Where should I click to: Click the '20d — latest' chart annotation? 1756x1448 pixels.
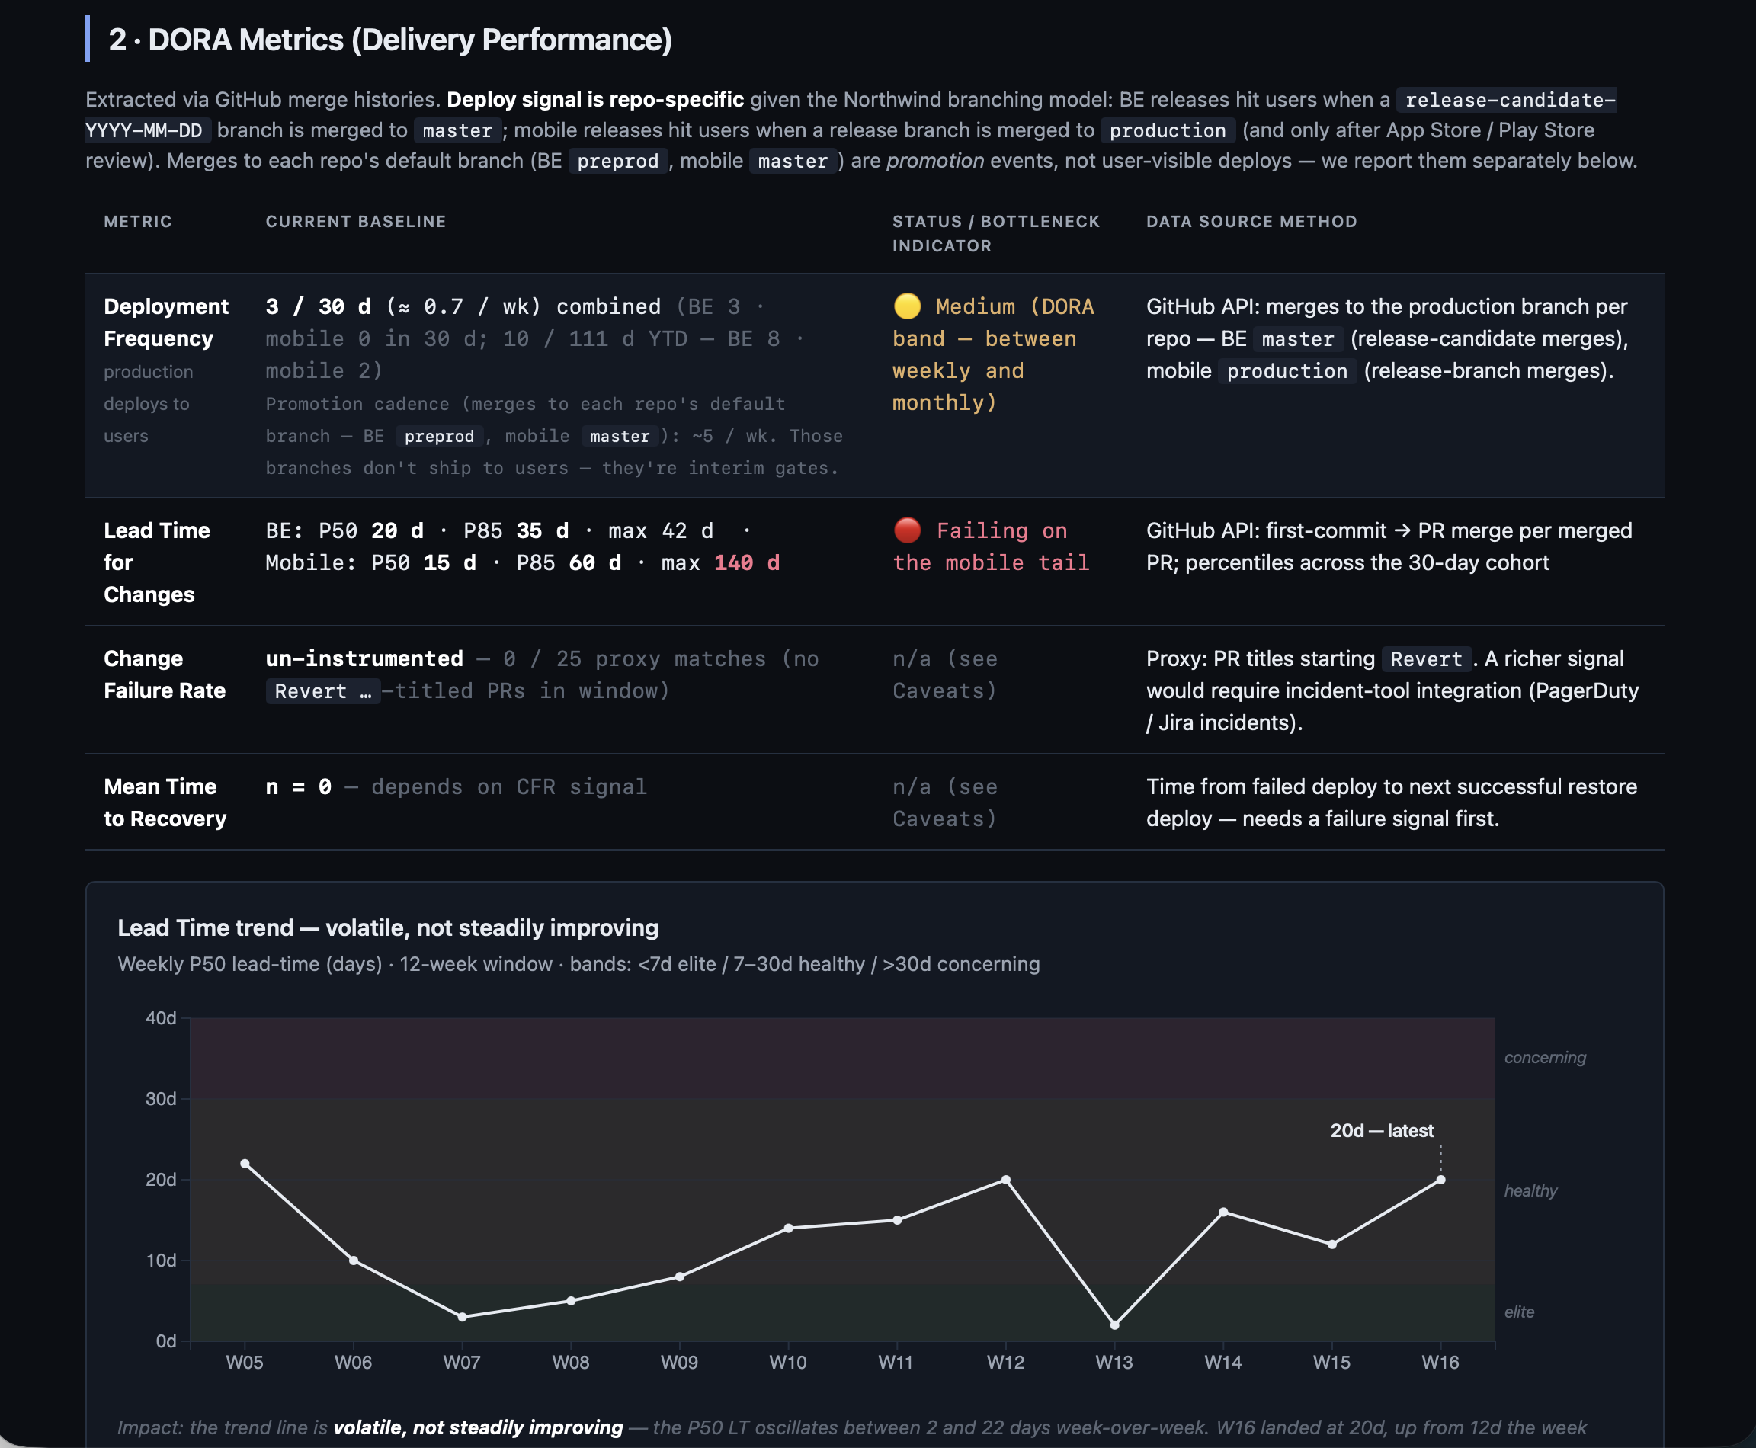pyautogui.click(x=1382, y=1131)
